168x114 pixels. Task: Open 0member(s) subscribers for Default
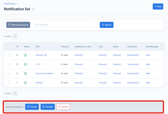pyautogui.click(x=133, y=83)
